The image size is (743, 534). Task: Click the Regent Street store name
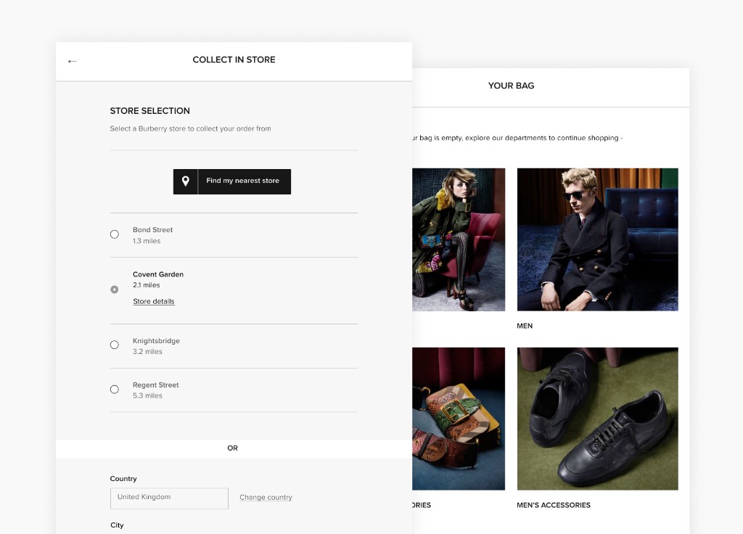[155, 385]
